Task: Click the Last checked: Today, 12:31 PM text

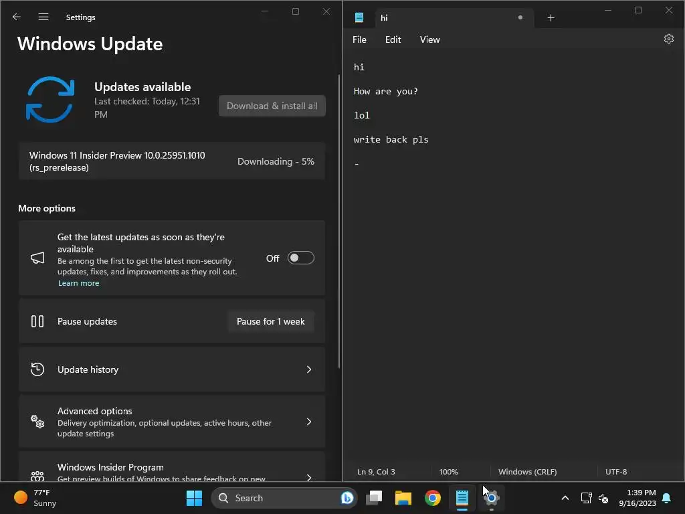Action: (147, 108)
